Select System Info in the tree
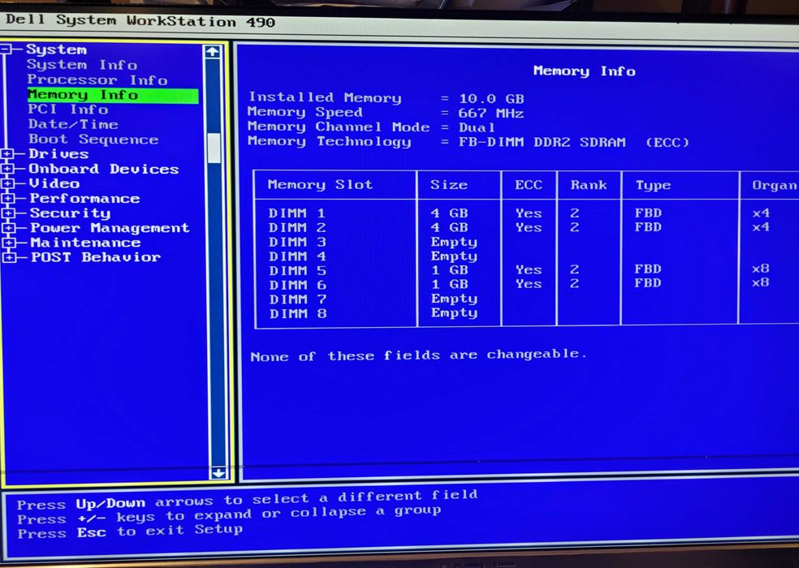This screenshot has width=799, height=568. pyautogui.click(x=81, y=65)
